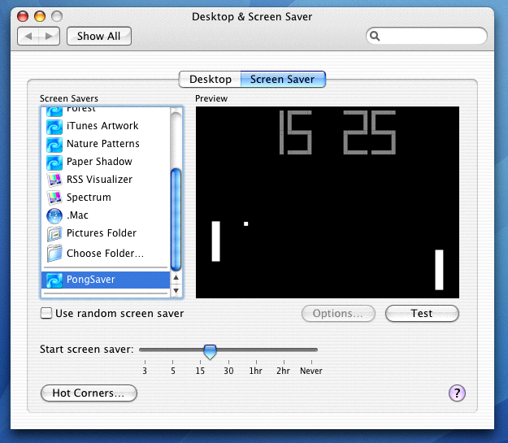Image resolution: width=508 pixels, height=443 pixels.
Task: Click the Pong preview image
Action: point(328,202)
